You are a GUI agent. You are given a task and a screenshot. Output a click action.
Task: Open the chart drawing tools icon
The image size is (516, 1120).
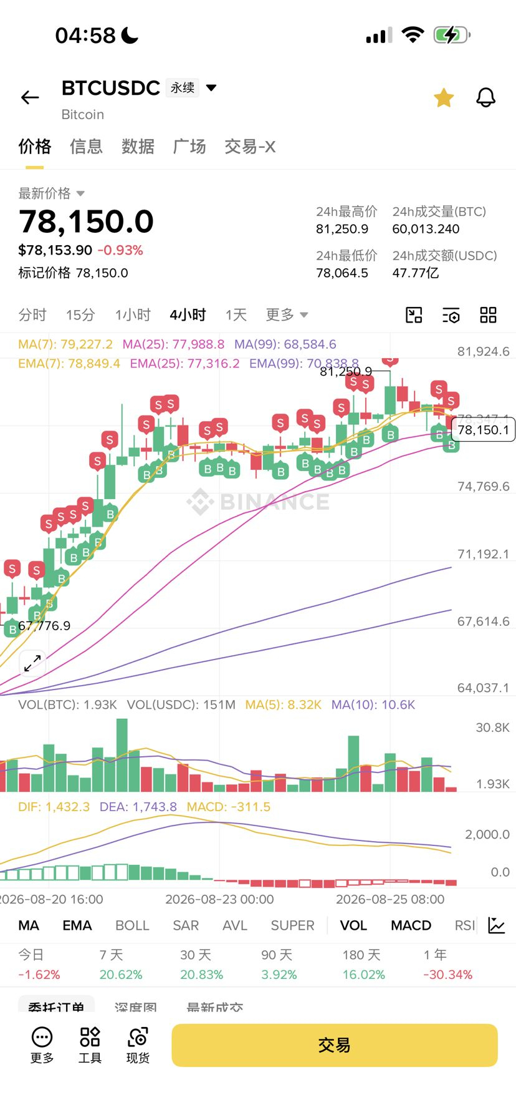point(414,315)
